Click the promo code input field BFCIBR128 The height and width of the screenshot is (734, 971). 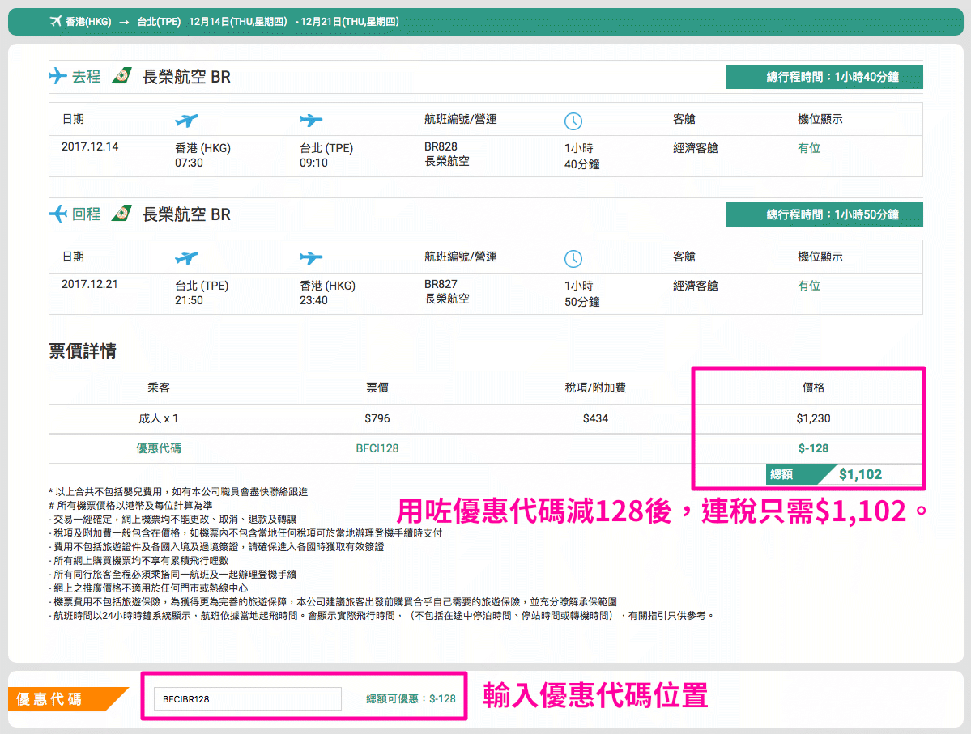click(x=248, y=698)
